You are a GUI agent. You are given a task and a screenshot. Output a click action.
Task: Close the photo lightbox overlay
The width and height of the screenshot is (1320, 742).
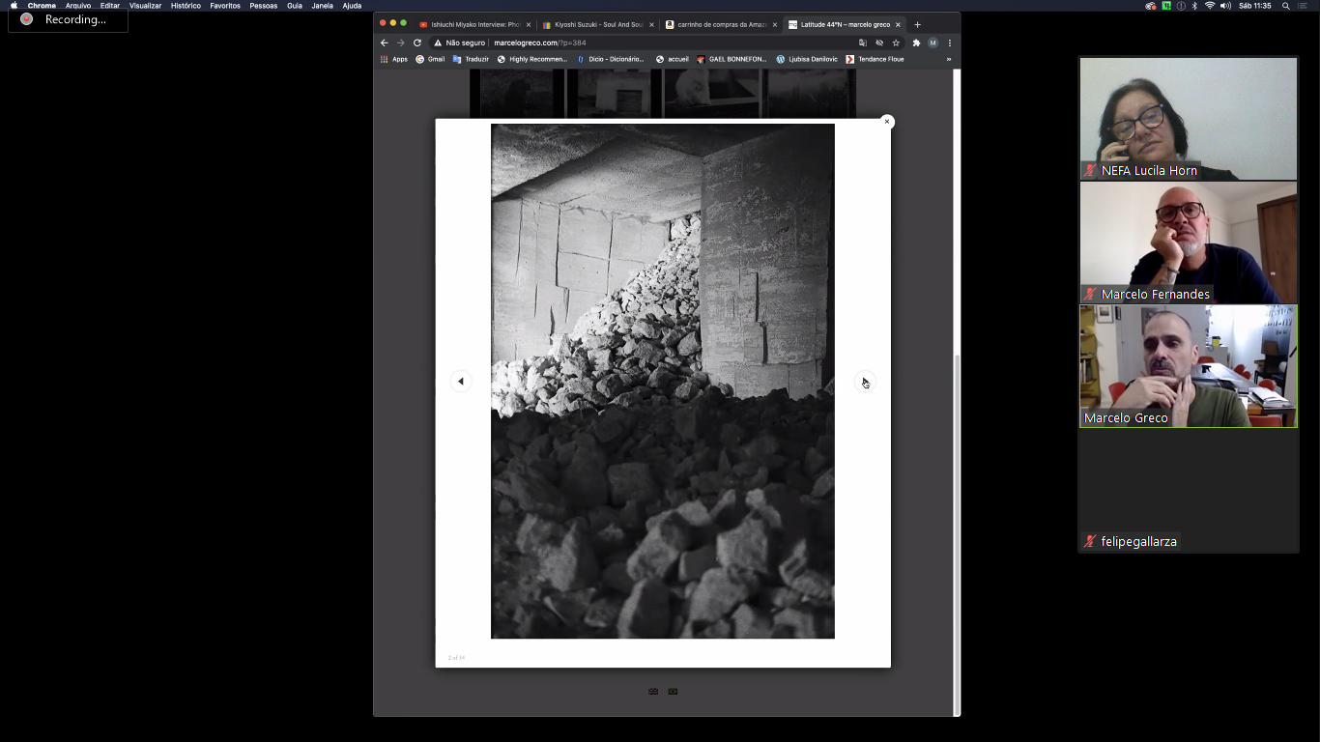pyautogui.click(x=886, y=122)
